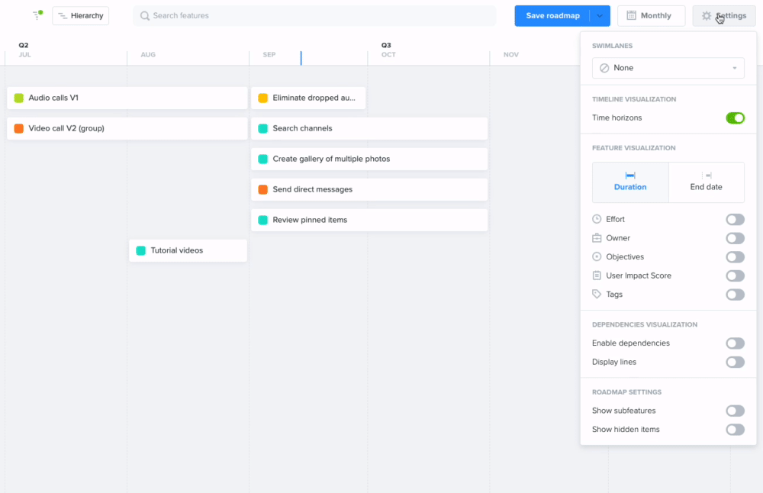Click the gear icon on Settings button
Image resolution: width=763 pixels, height=493 pixels.
pyautogui.click(x=706, y=15)
